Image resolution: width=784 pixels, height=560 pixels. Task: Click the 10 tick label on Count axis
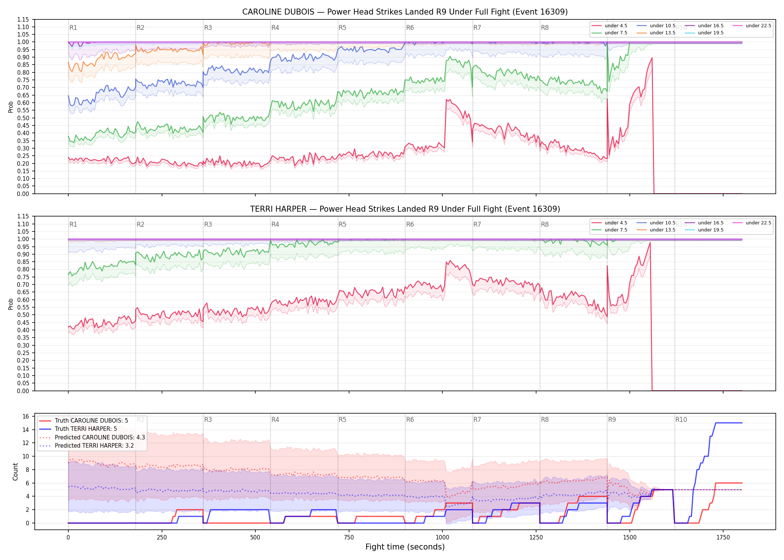[26, 457]
